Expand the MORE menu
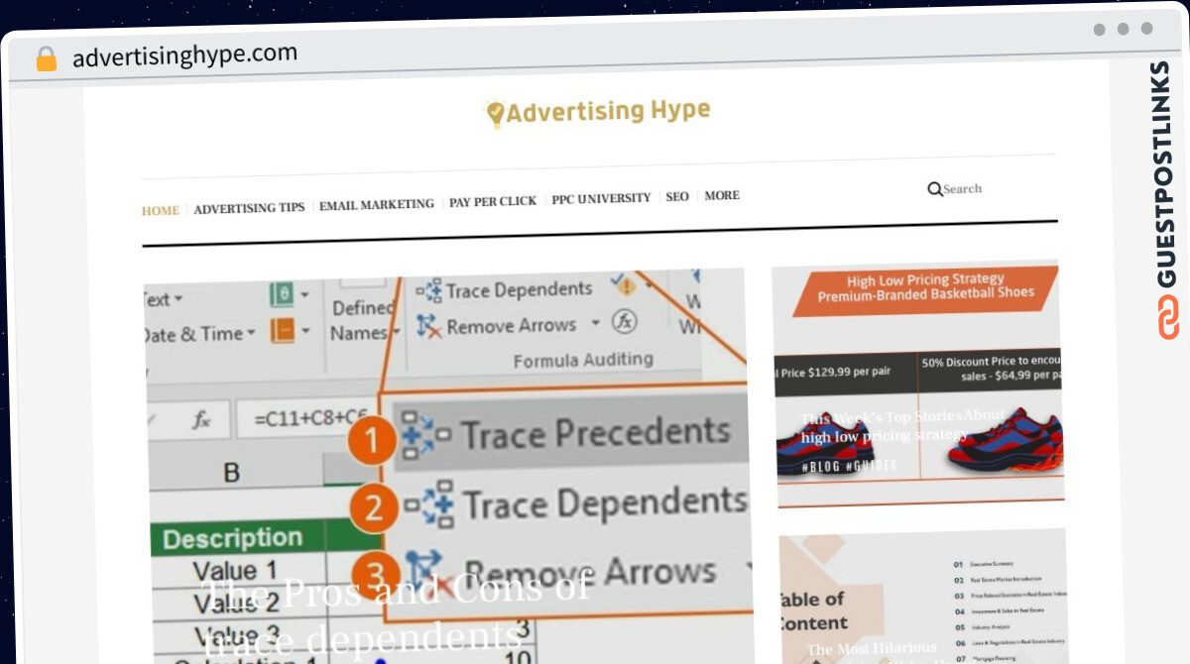Viewport: 1190px width, 664px height. coord(722,196)
